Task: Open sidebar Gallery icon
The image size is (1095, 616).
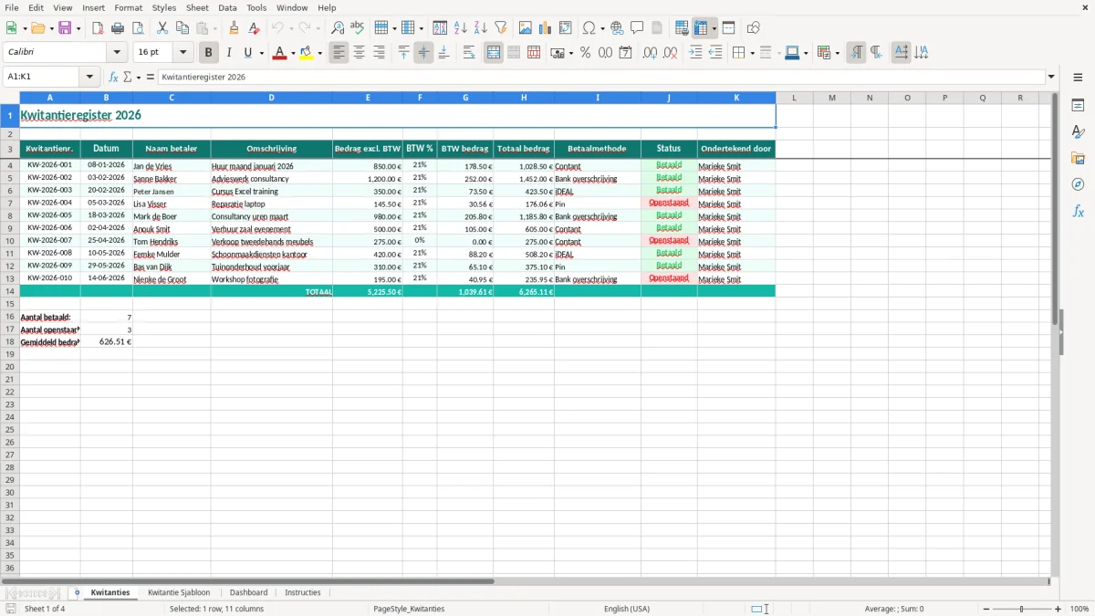Action: (x=1078, y=158)
